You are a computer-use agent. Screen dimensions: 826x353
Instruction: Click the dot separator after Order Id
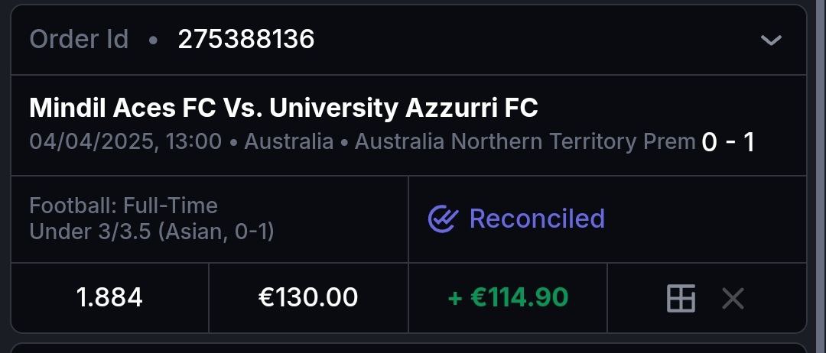(x=153, y=40)
